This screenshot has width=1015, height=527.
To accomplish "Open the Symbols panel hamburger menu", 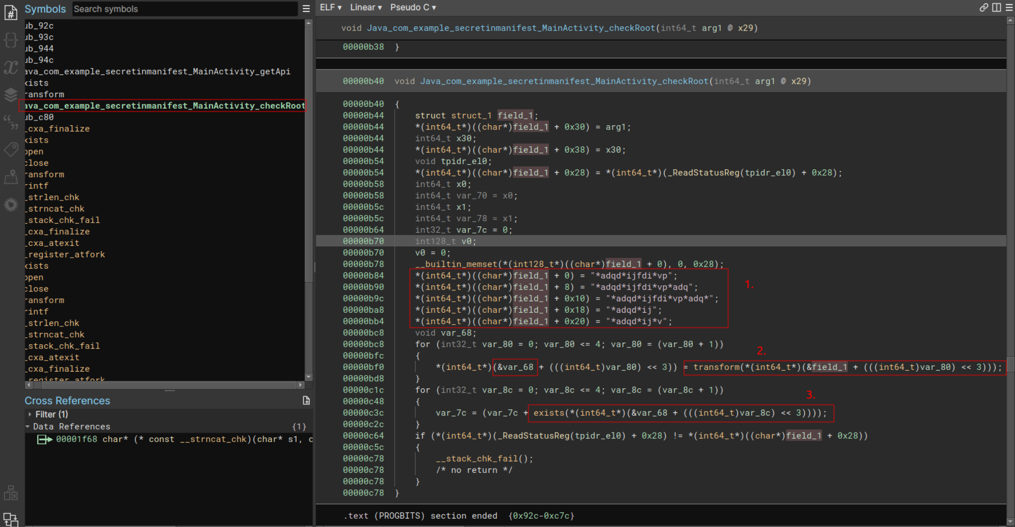I will point(306,9).
